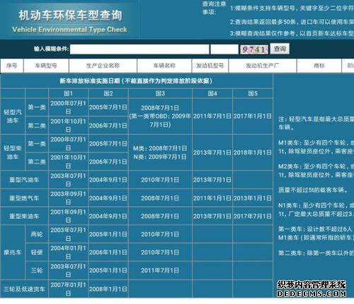Click the 生产企业名称 column header

tap(103, 66)
